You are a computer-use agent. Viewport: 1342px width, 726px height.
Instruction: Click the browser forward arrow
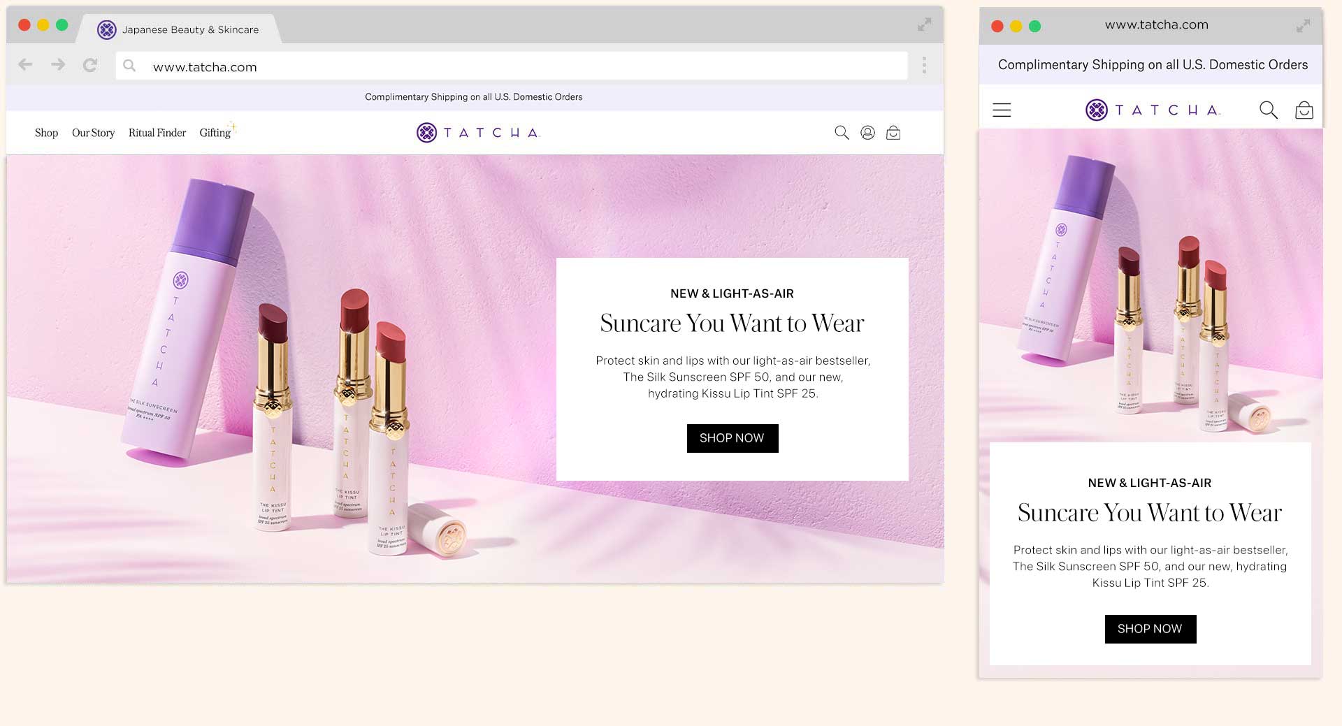pos(58,65)
